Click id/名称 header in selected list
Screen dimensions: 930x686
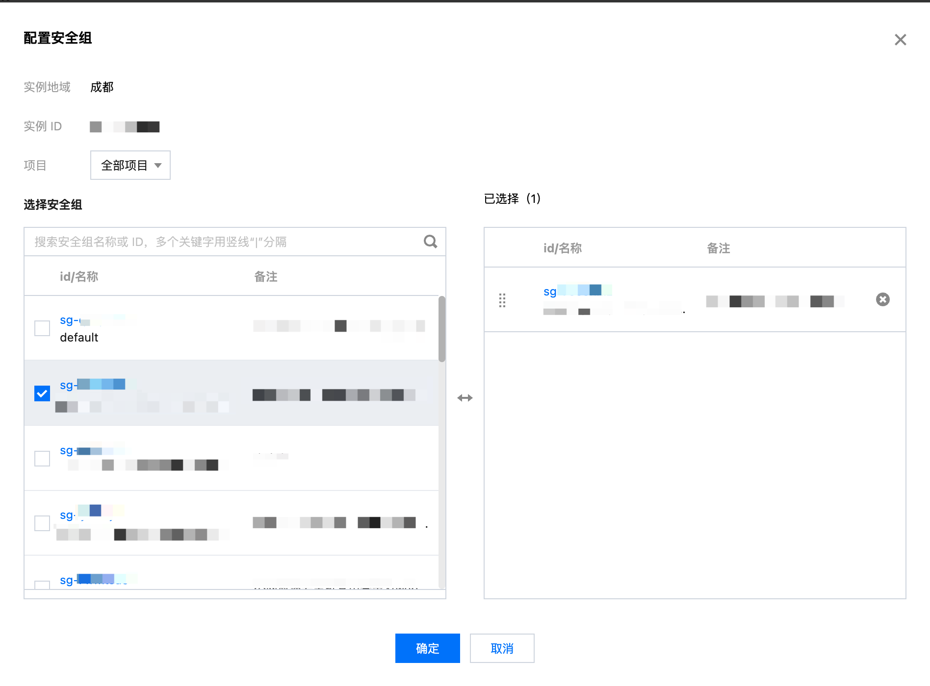tap(563, 248)
